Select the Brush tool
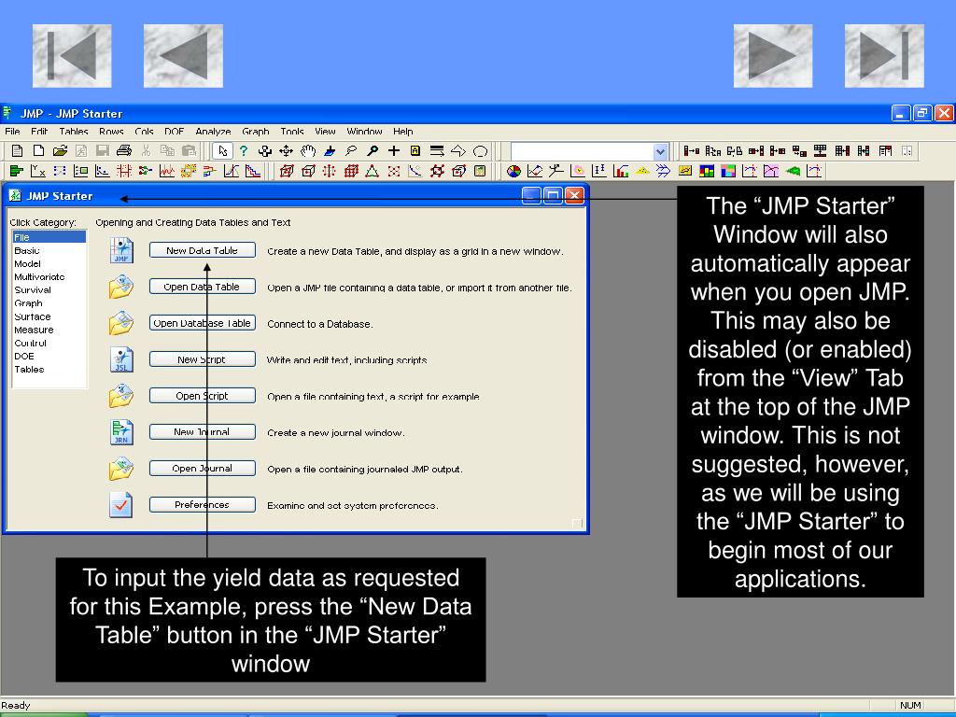Image resolution: width=956 pixels, height=717 pixels. [330, 150]
